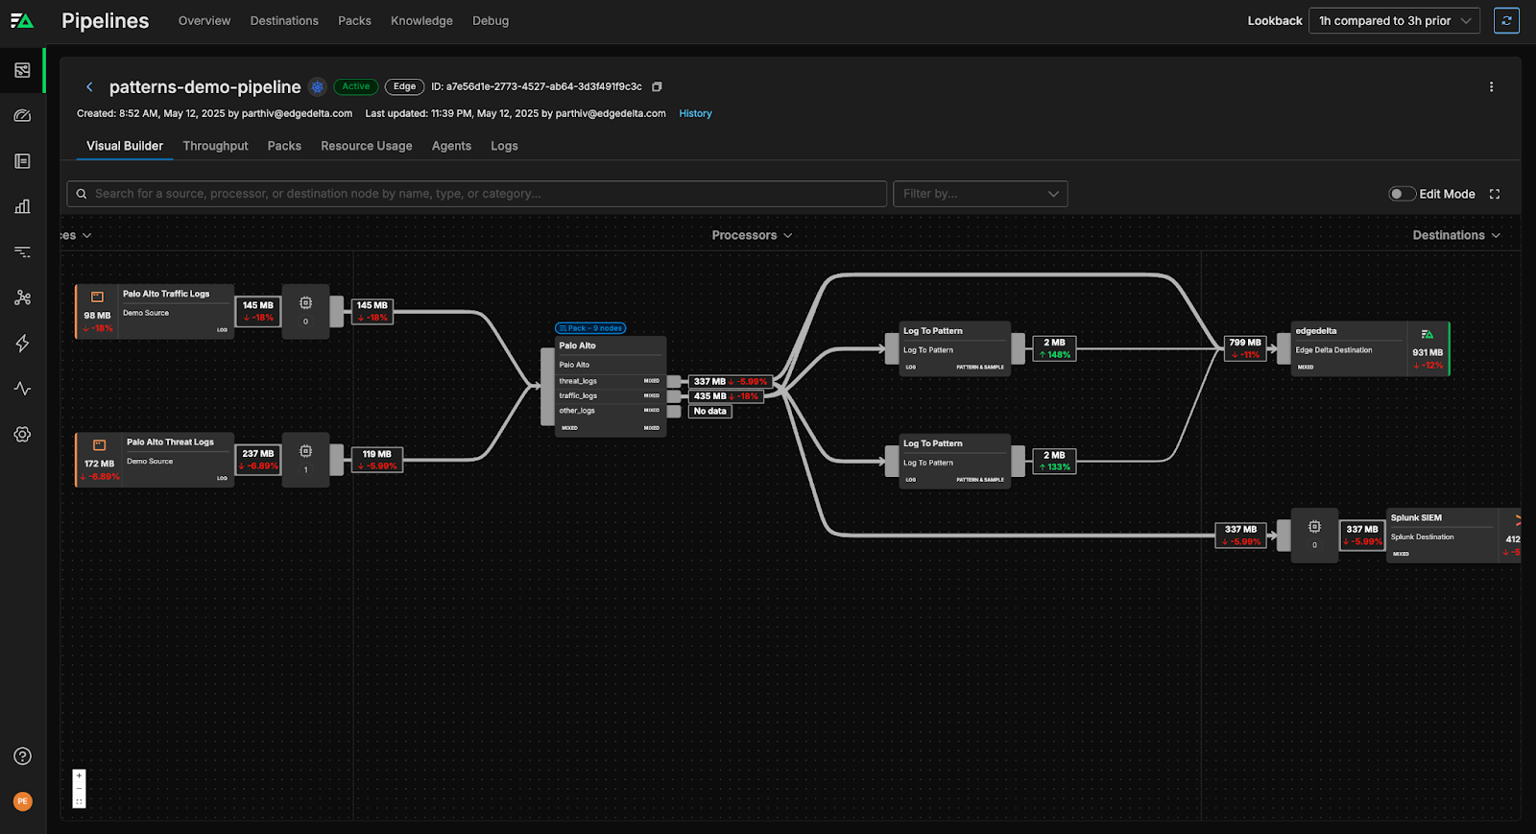The width and height of the screenshot is (1536, 834).
Task: Open the settings gear in the left sidebar
Action: click(22, 435)
